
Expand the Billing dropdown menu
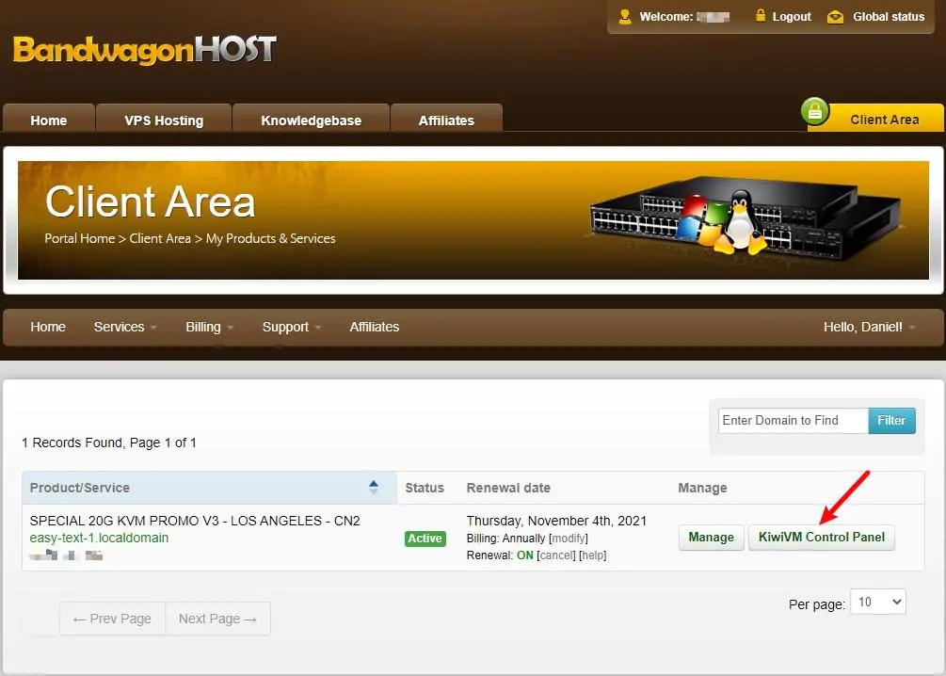(x=209, y=327)
